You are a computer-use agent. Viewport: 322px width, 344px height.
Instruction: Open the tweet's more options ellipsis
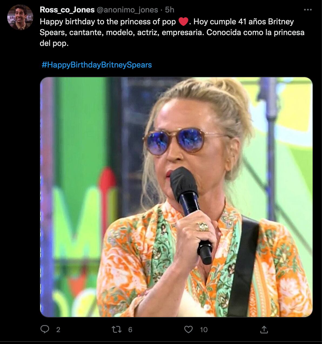308,10
